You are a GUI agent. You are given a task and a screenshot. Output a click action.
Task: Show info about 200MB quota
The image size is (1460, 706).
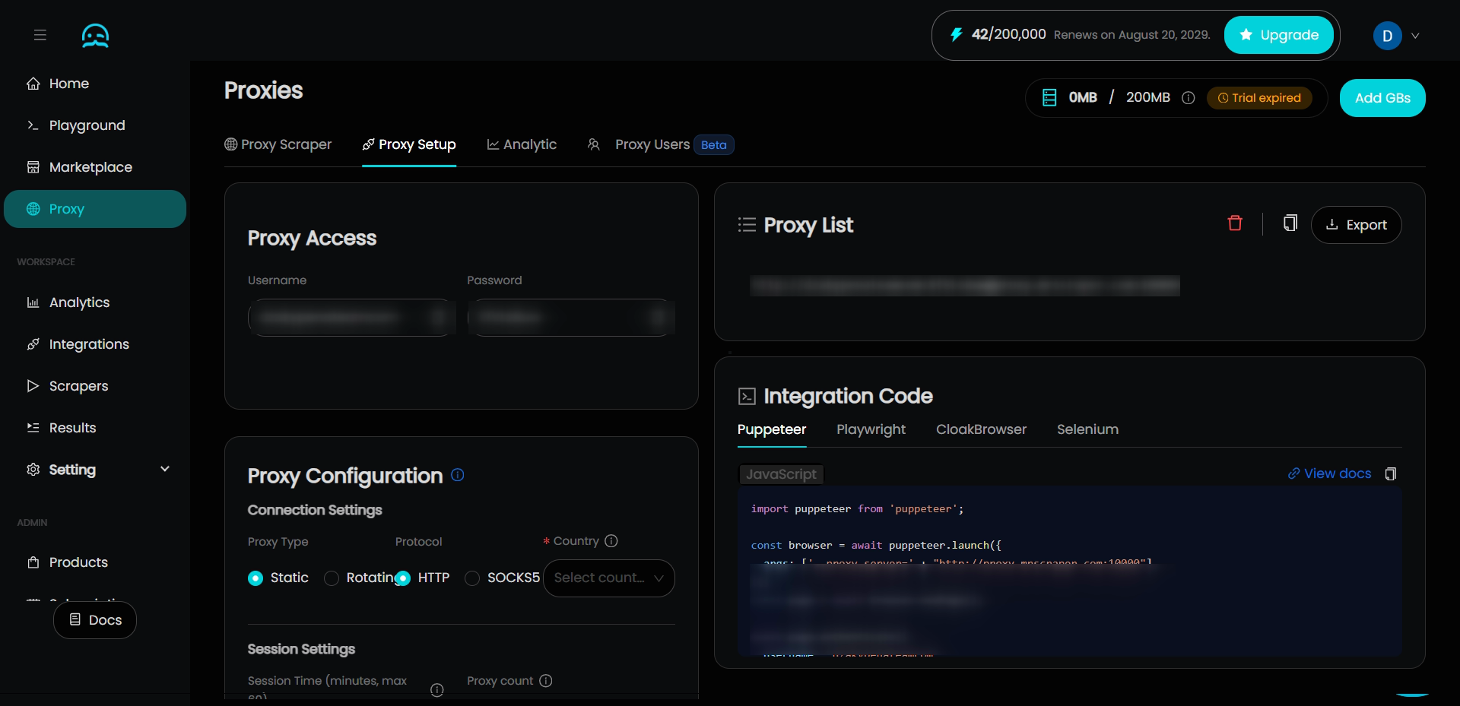(1189, 98)
